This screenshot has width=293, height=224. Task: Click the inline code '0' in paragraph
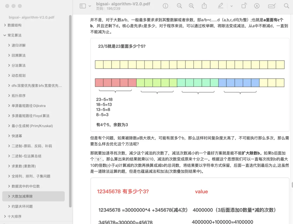pyautogui.click(x=98, y=159)
